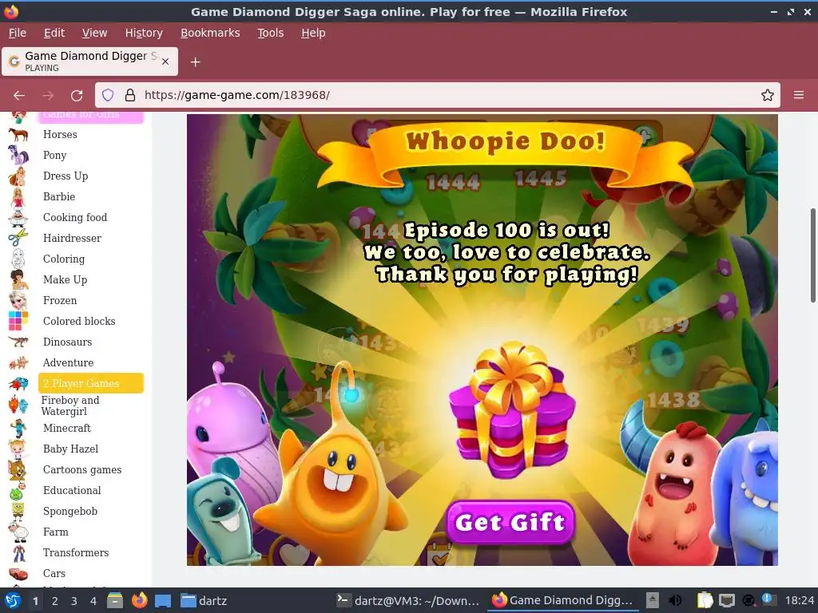The height and width of the screenshot is (613, 818).
Task: Open the Baby Hazel category
Action: [x=70, y=449]
